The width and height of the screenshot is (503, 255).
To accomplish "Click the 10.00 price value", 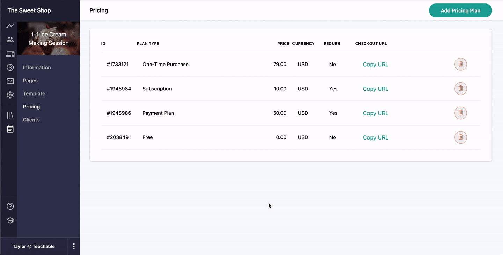I will pos(280,89).
